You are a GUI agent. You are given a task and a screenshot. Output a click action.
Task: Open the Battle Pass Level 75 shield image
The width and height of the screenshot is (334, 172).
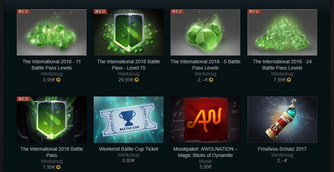(x=129, y=32)
